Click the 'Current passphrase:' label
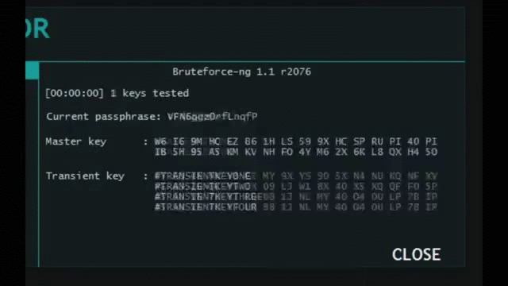The image size is (508, 286). (103, 117)
